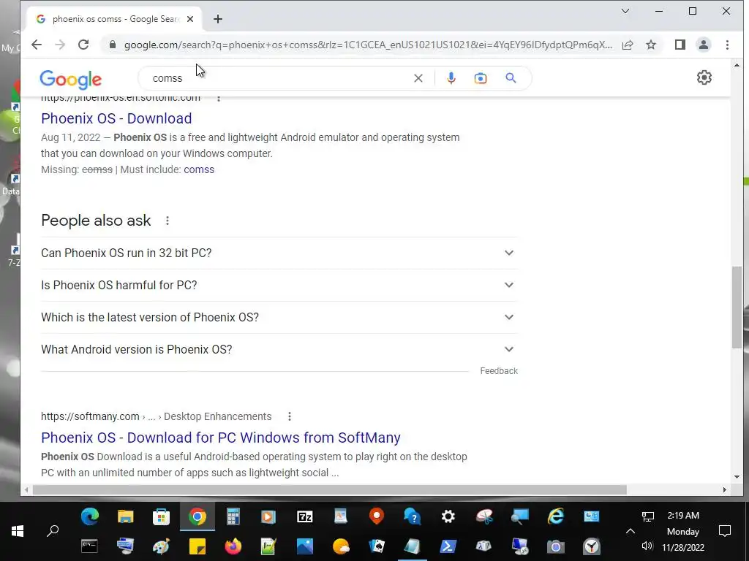Share this page from the address bar

[628, 45]
